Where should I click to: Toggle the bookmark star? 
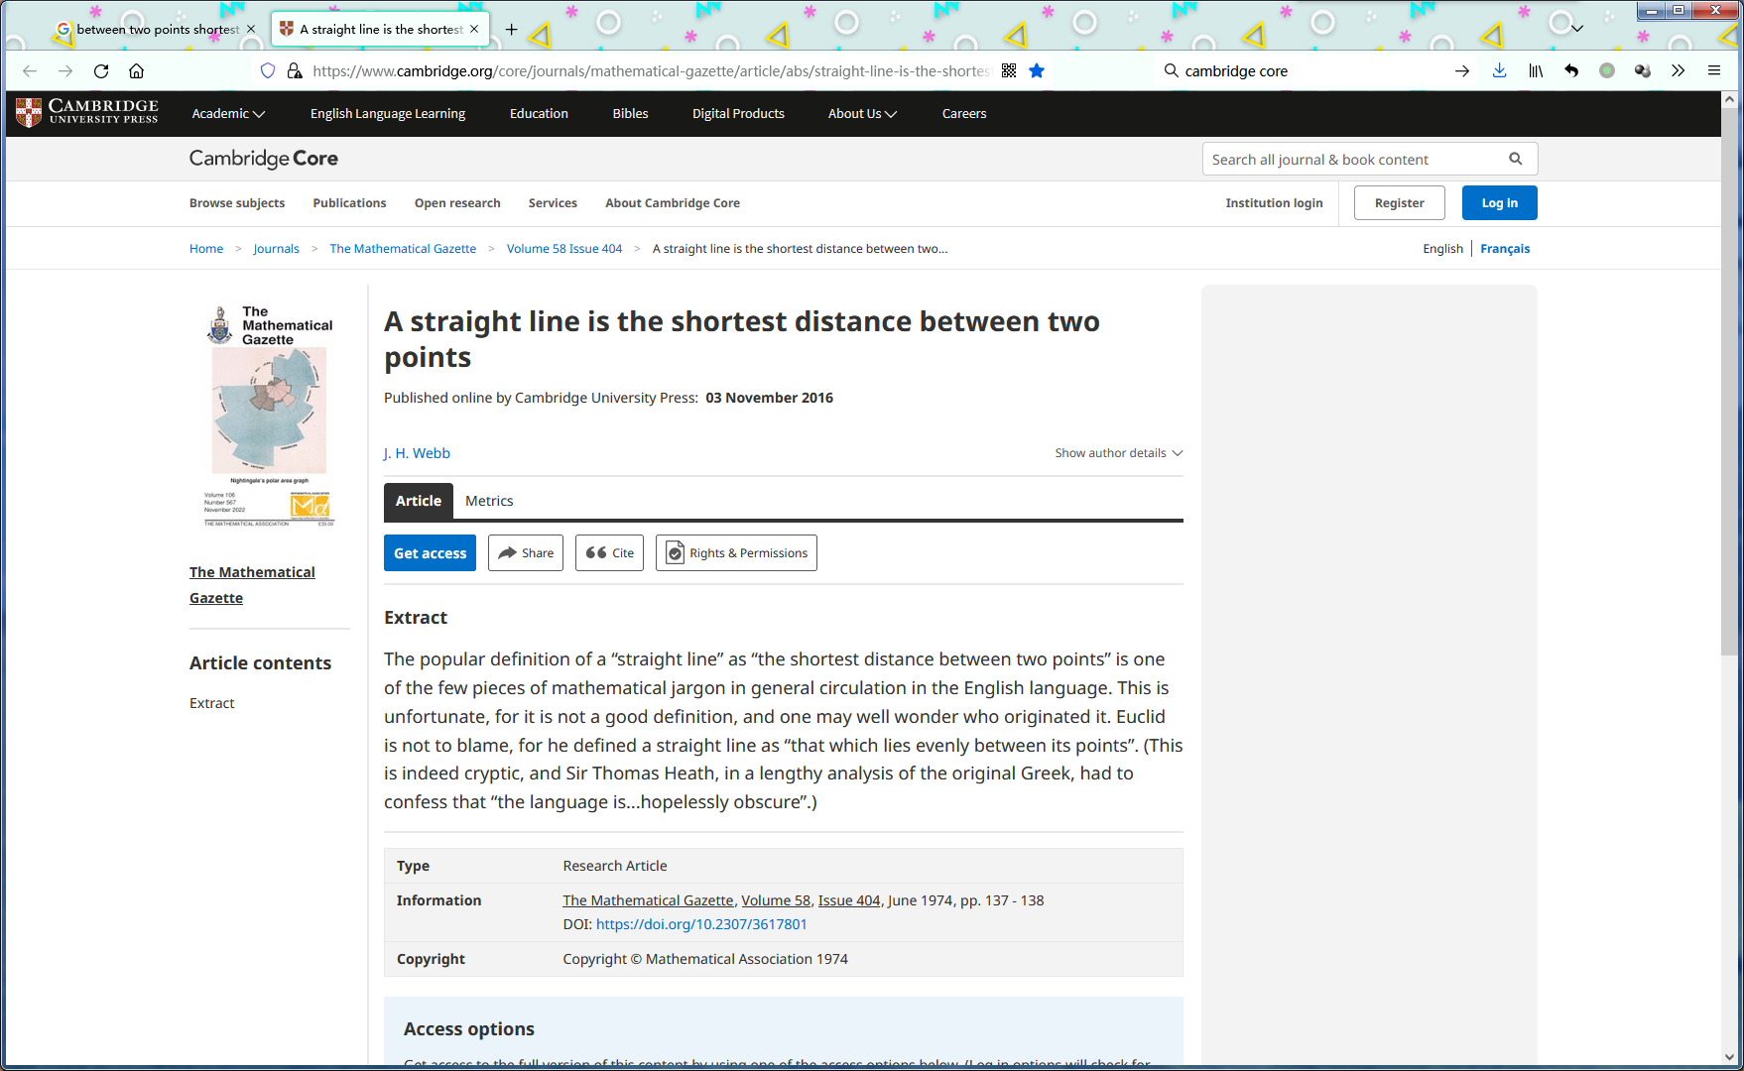pyautogui.click(x=1037, y=71)
